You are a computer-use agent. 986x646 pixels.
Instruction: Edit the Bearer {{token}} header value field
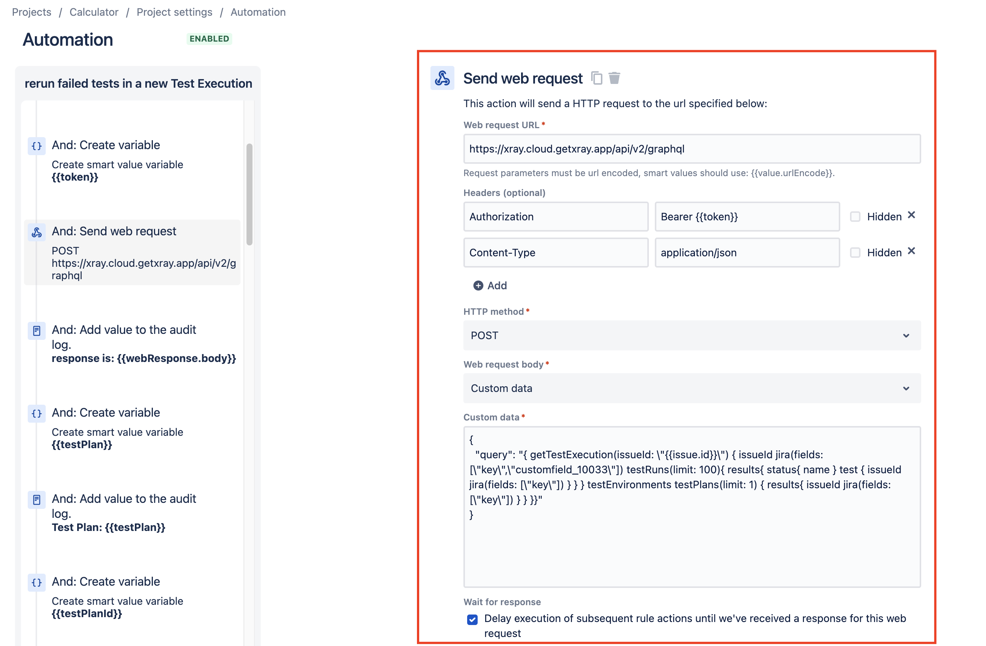pos(747,217)
